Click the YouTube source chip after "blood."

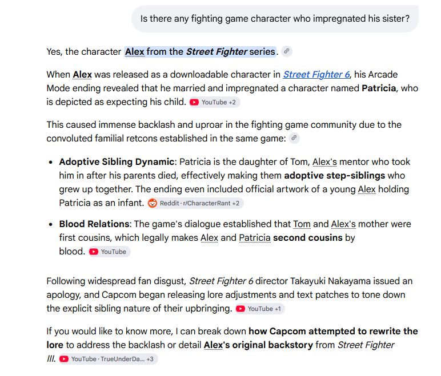(110, 252)
